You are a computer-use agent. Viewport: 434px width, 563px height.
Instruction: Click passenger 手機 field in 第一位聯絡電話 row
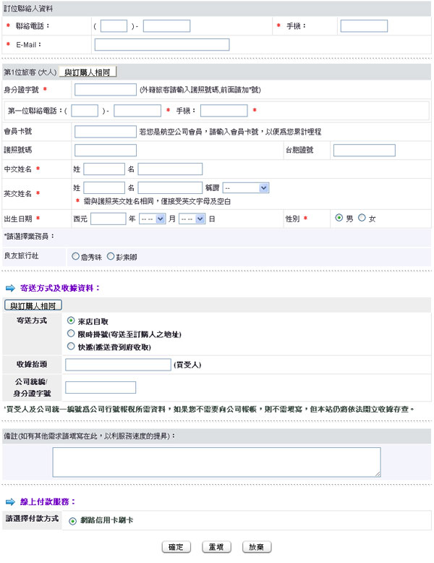224,111
